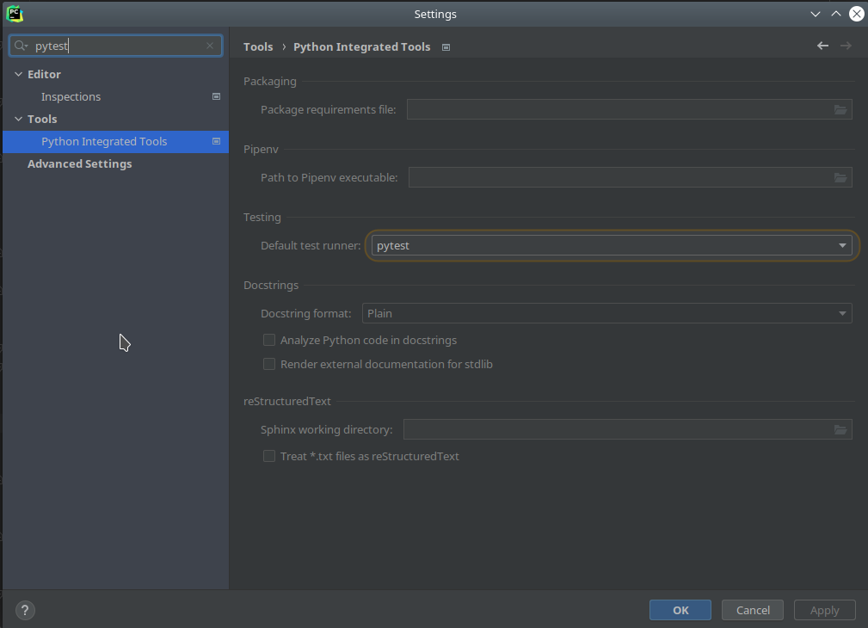This screenshot has height=628, width=868.
Task: Click the reStructuredText section label
Action: (287, 402)
